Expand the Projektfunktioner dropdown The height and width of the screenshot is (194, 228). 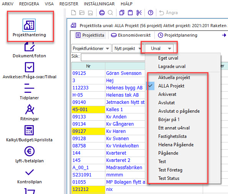91,48
